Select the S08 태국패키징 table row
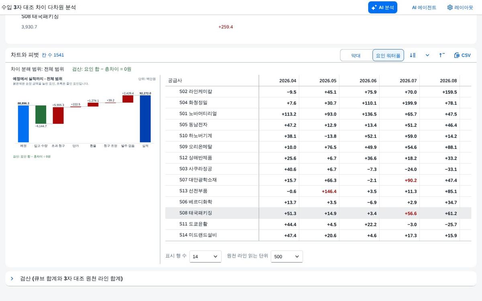482x301 pixels. [318, 213]
